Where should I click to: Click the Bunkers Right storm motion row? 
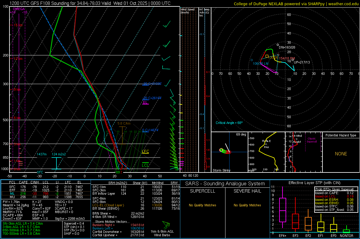118,225
